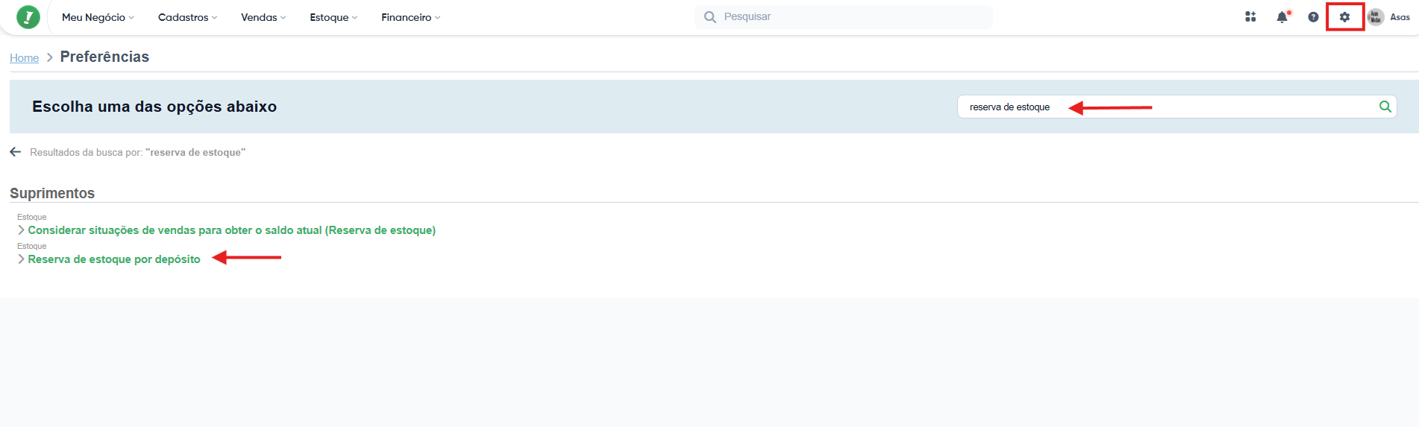The width and height of the screenshot is (1419, 427).
Task: Click the chevron before Reserva de estoque por depósito
Action: pyautogui.click(x=21, y=259)
